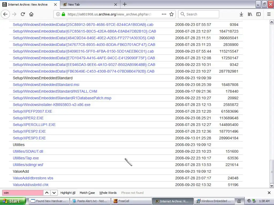Download Setup/XPEFP2007.EXE

(x=32, y=111)
